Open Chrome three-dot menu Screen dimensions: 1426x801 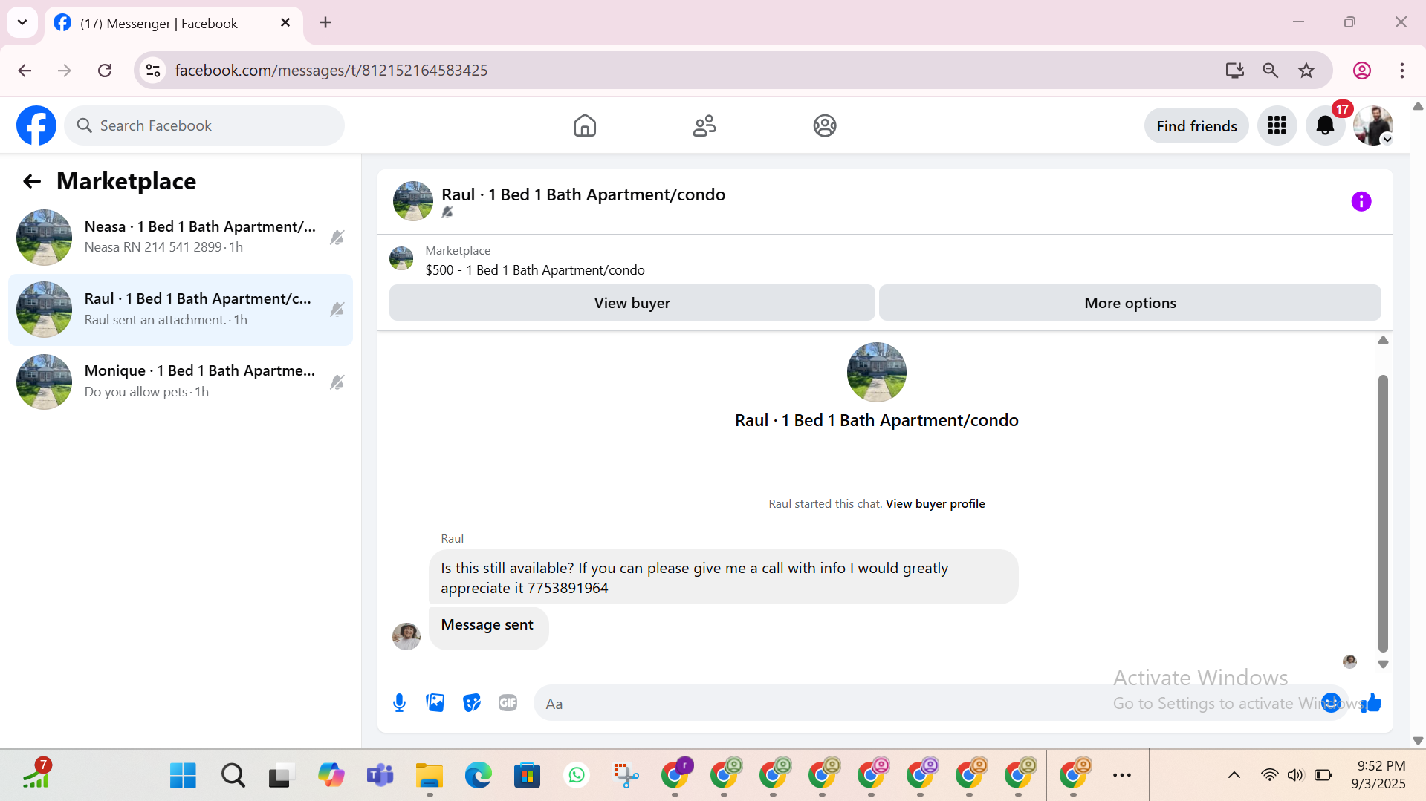pos(1401,71)
